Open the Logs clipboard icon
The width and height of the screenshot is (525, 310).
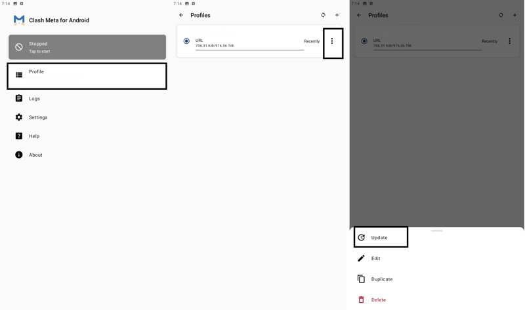click(19, 98)
